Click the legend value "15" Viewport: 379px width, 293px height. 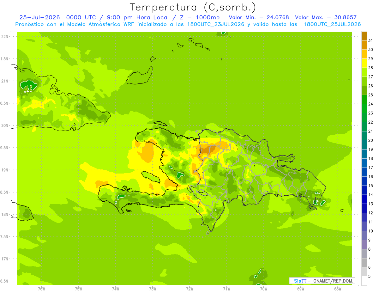click(371, 186)
